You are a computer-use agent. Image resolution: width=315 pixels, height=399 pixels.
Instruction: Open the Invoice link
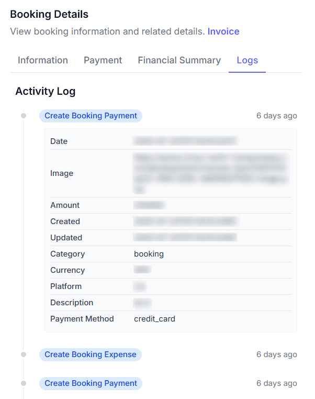click(223, 31)
